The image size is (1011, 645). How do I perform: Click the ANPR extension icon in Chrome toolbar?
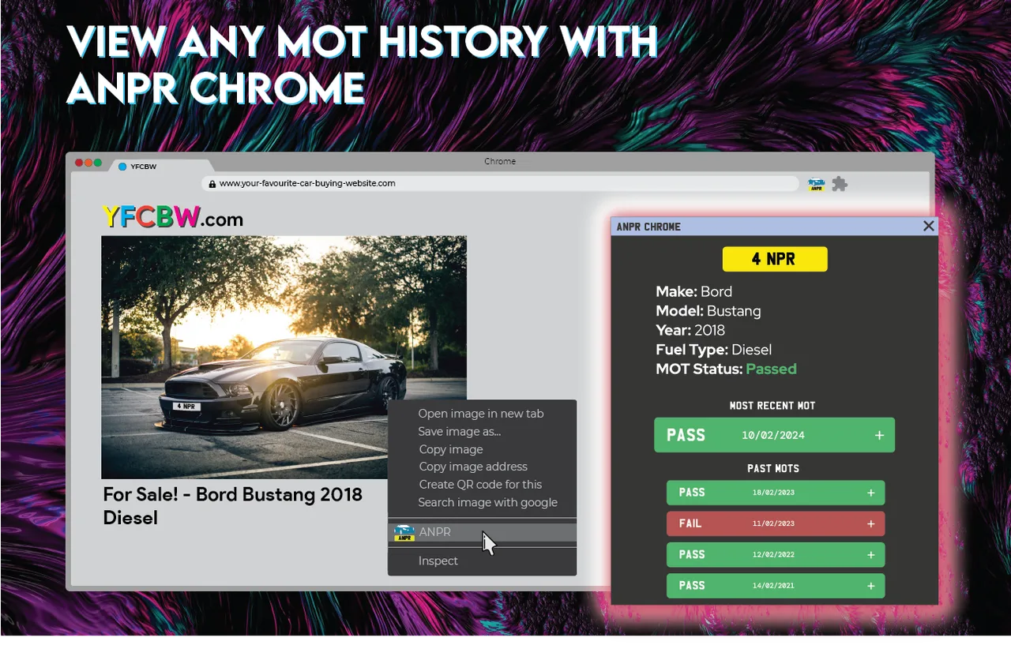pyautogui.click(x=816, y=184)
